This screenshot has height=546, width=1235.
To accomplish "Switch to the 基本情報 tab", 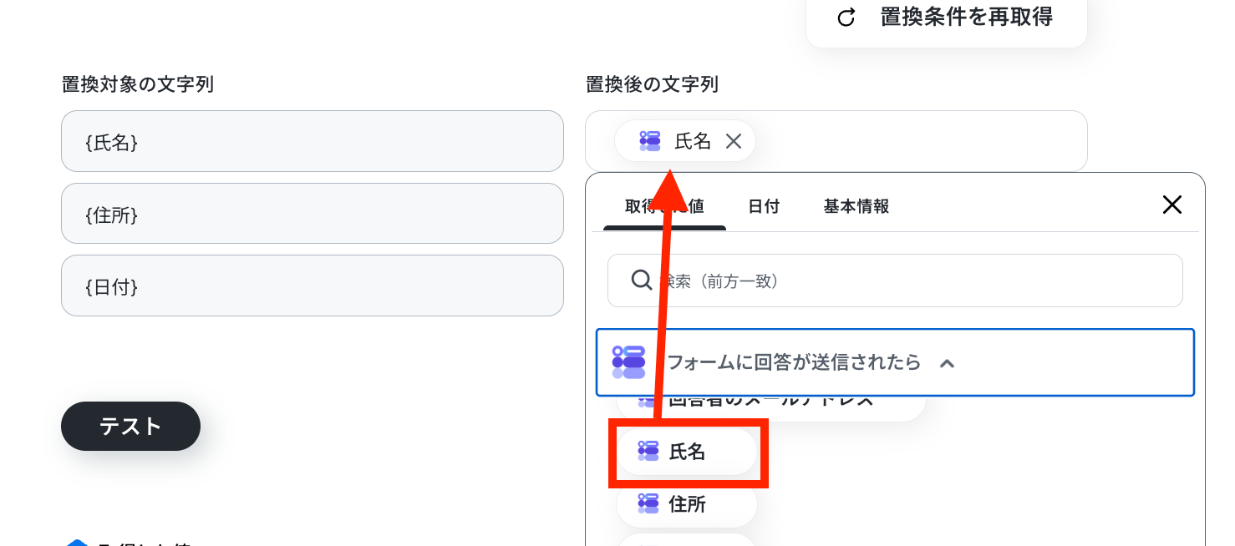I will click(x=856, y=206).
